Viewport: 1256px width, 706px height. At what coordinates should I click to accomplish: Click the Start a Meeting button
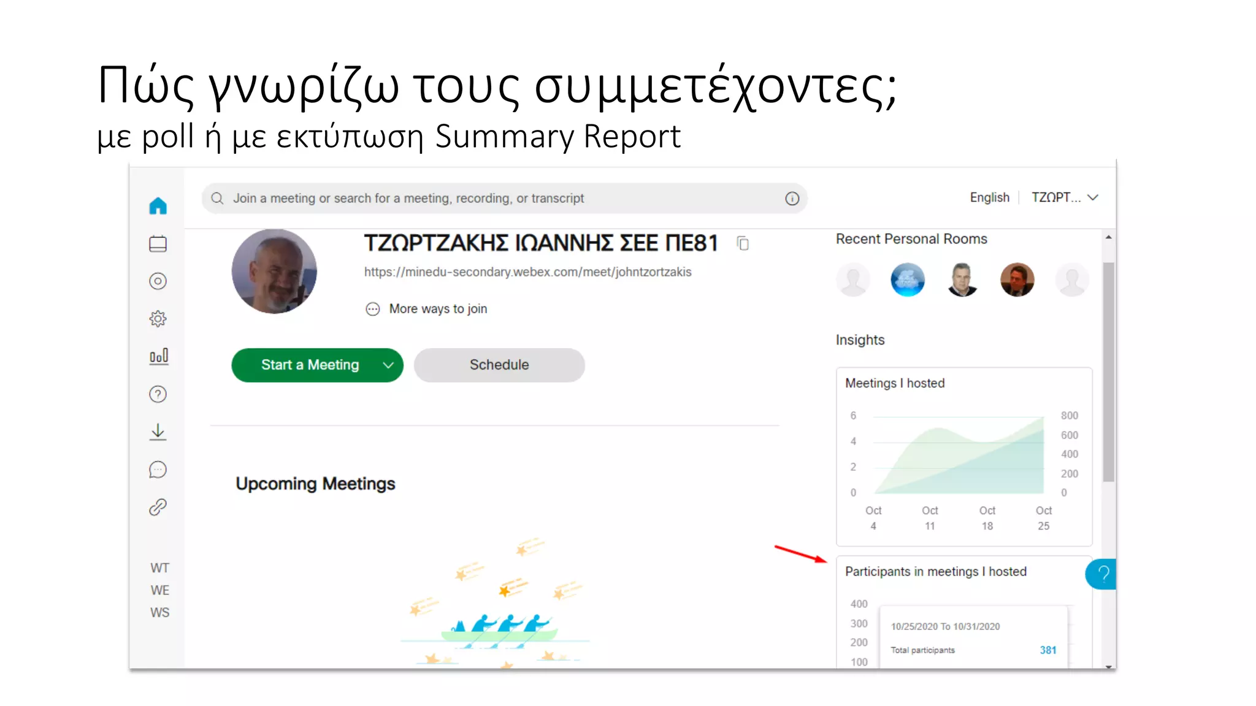tap(310, 365)
